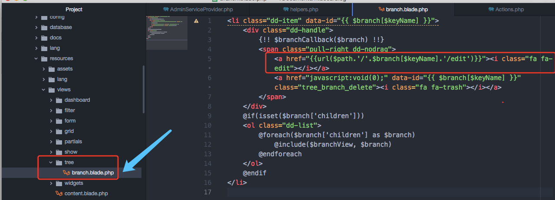This screenshot has height=200, width=555.
Task: Click the Laravel icon beside content.blade.php
Action: [59, 194]
